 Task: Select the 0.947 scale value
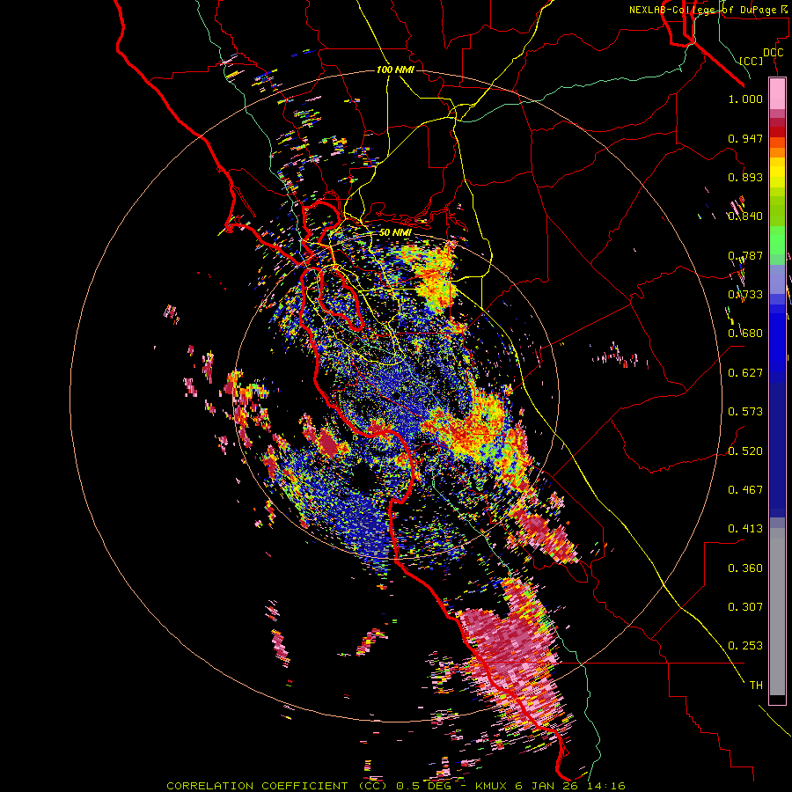(745, 138)
